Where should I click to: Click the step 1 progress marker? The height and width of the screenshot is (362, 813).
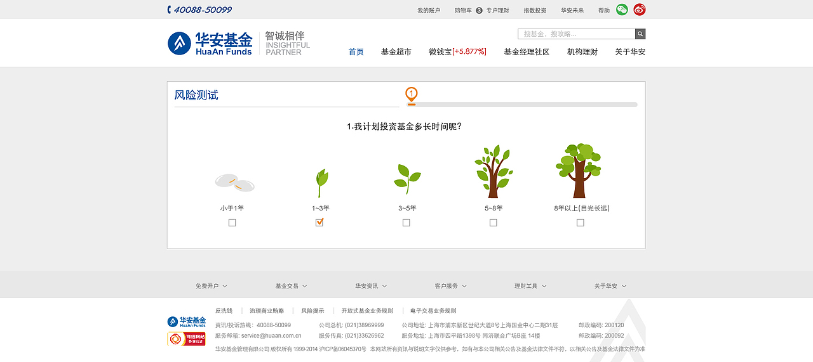pos(412,95)
